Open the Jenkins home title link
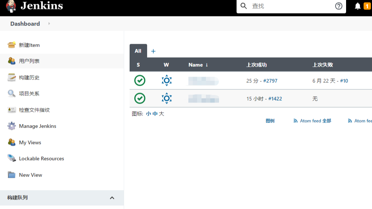This screenshot has width=372, height=209. click(42, 6)
